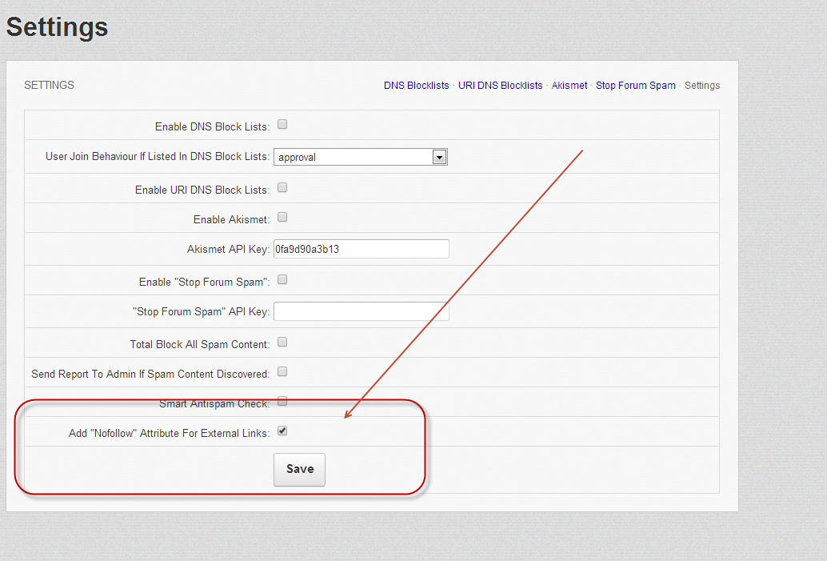
Task: Open the Stop Forum Spam link
Action: [x=635, y=86]
